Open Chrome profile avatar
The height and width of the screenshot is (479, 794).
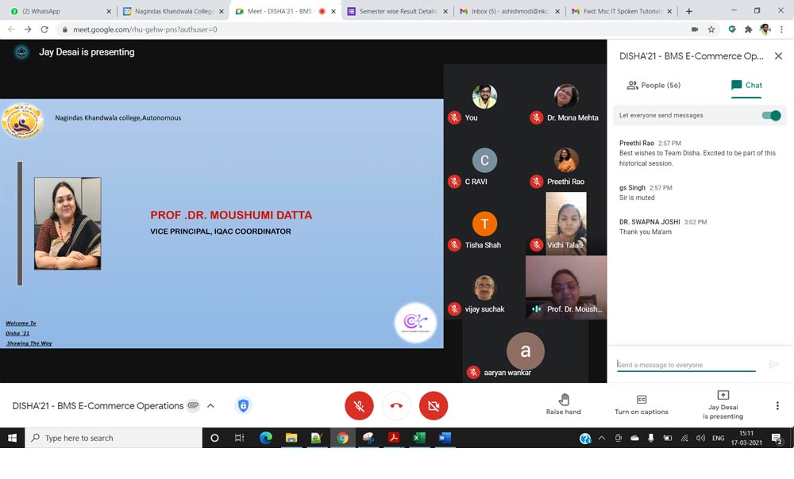click(x=765, y=29)
